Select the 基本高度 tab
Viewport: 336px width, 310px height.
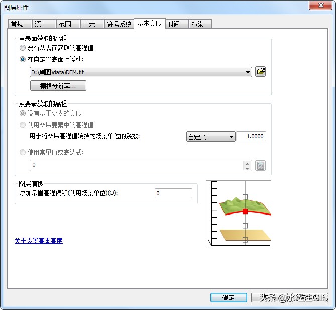(x=150, y=24)
